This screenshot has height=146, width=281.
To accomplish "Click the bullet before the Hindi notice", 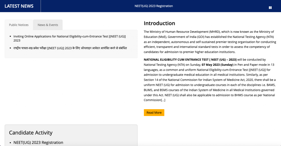I will [10, 48].
